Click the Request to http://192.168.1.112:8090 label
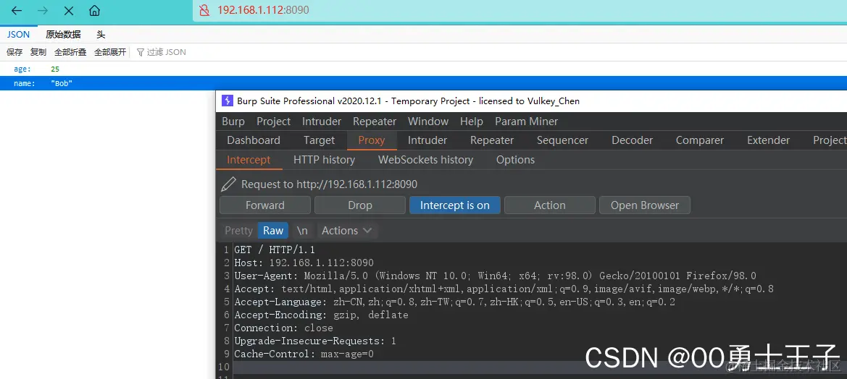This screenshot has height=379, width=847. tap(329, 184)
